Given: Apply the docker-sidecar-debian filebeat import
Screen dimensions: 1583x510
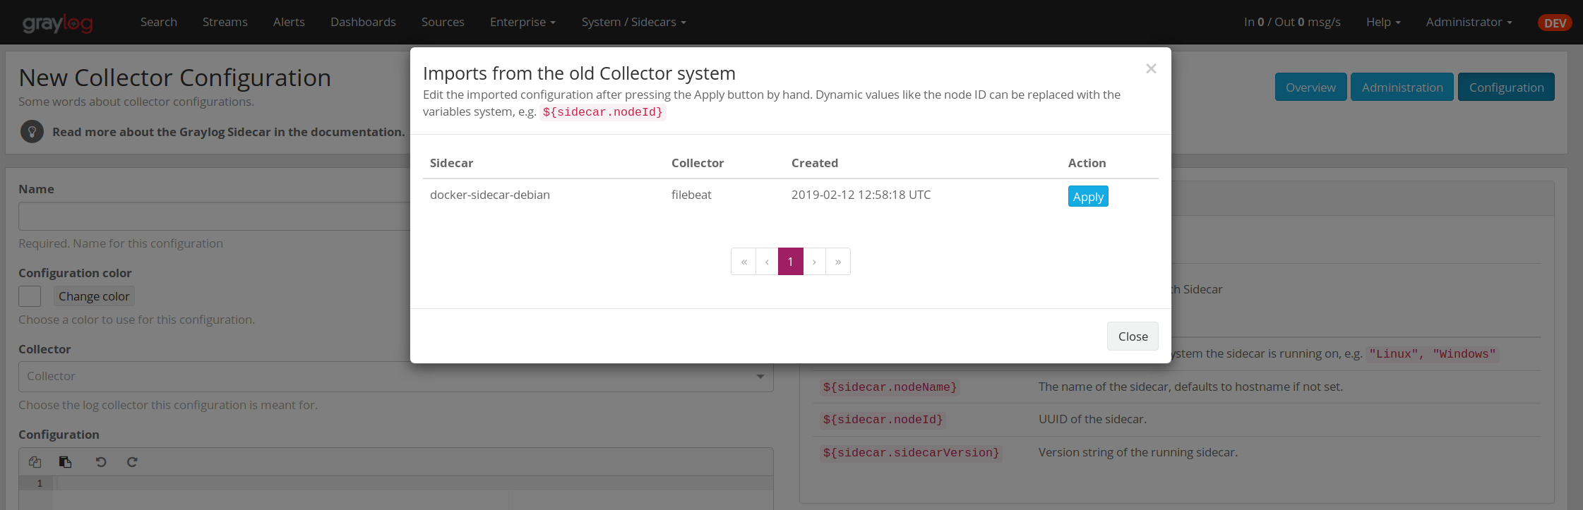Looking at the screenshot, I should click(1087, 197).
